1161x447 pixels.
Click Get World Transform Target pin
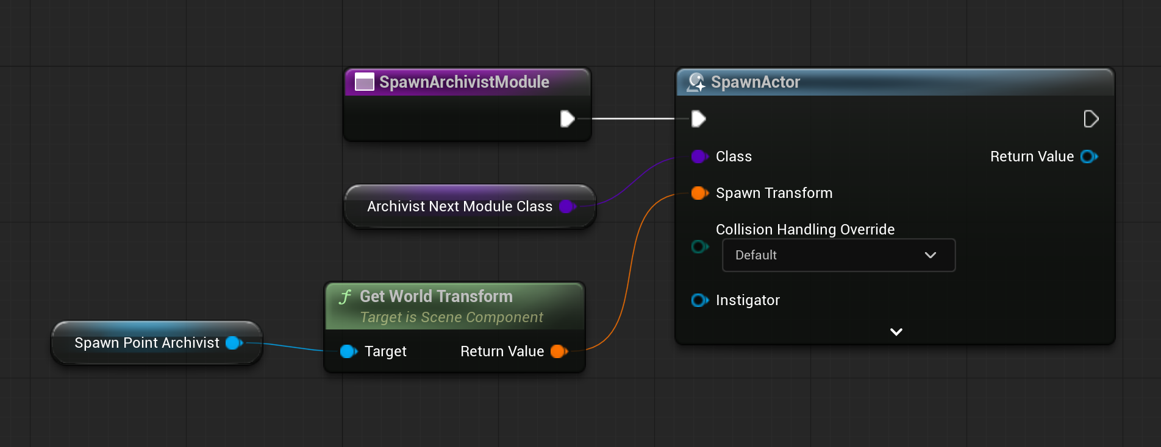point(348,351)
